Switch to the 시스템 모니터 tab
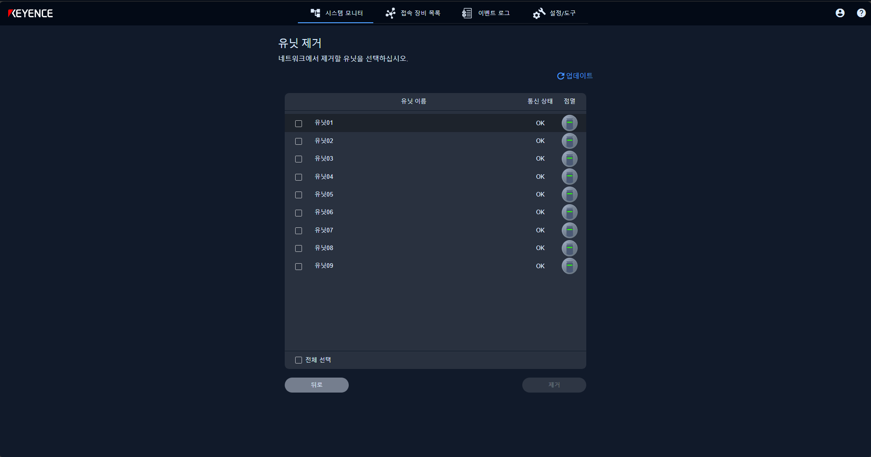The height and width of the screenshot is (457, 871). [x=337, y=13]
